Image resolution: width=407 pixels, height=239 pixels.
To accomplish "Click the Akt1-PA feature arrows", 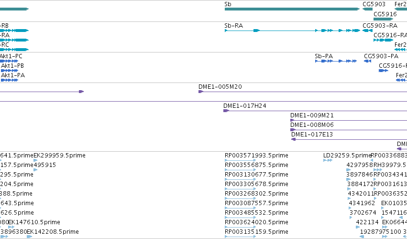I will (10, 80).
